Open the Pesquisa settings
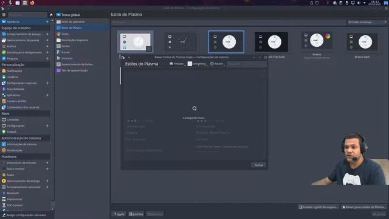The height and width of the screenshot is (219, 389). pos(25,58)
